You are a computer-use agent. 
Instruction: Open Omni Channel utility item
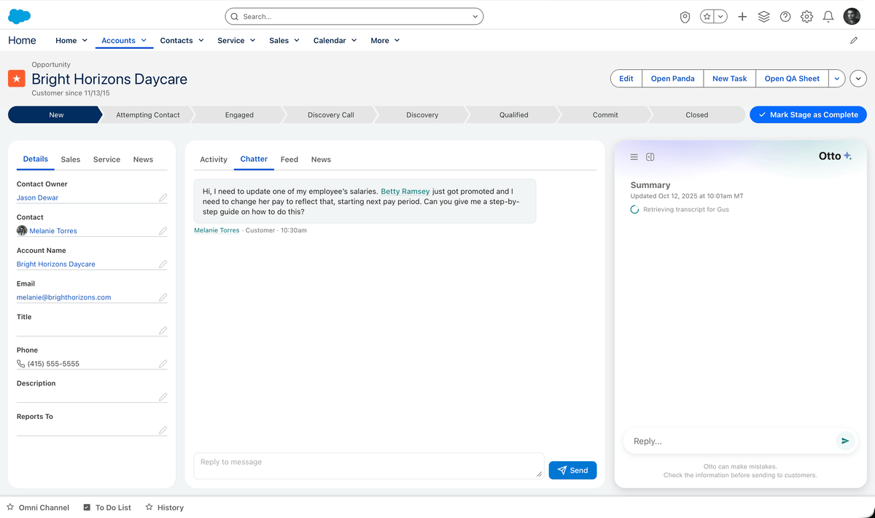point(38,508)
